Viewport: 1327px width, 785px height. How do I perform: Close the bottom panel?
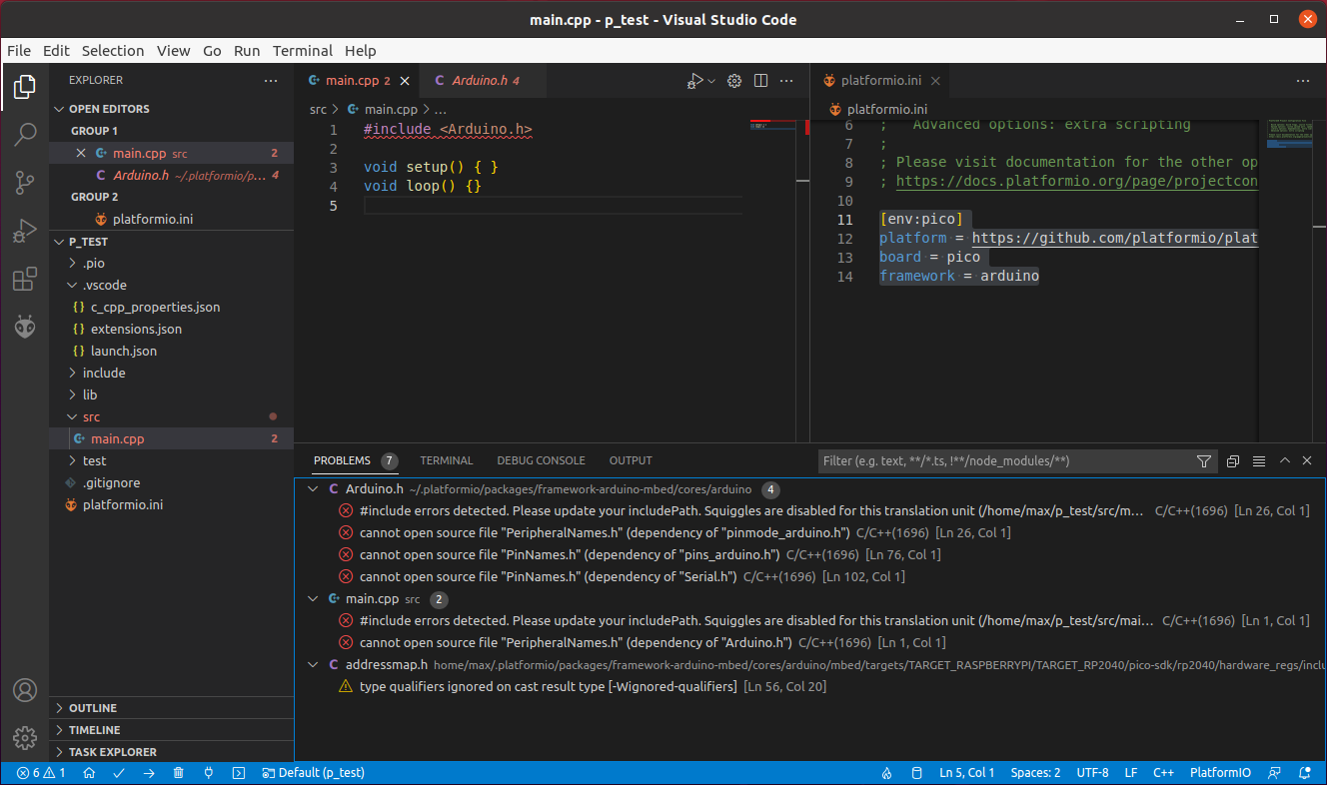(x=1308, y=460)
